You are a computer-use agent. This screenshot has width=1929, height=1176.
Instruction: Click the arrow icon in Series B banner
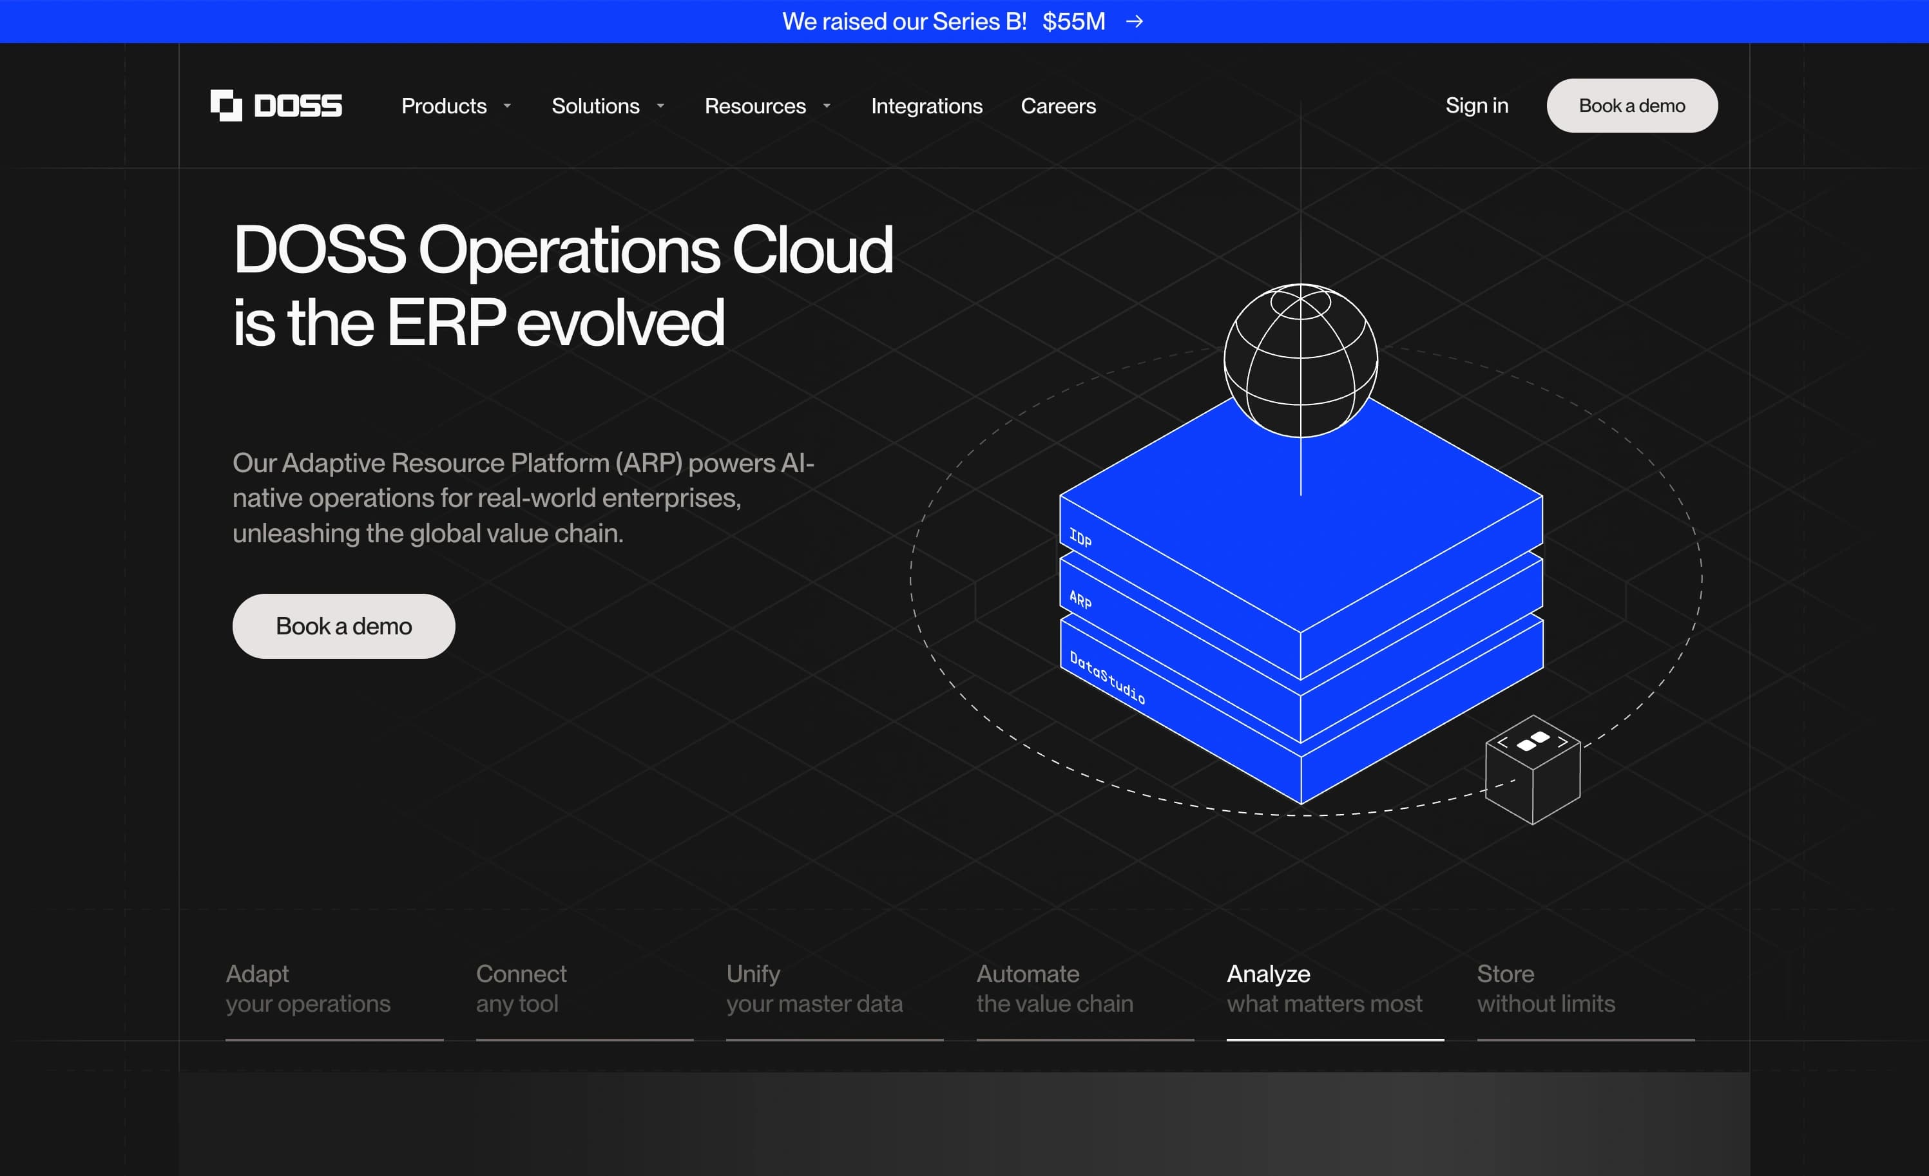tap(1135, 22)
